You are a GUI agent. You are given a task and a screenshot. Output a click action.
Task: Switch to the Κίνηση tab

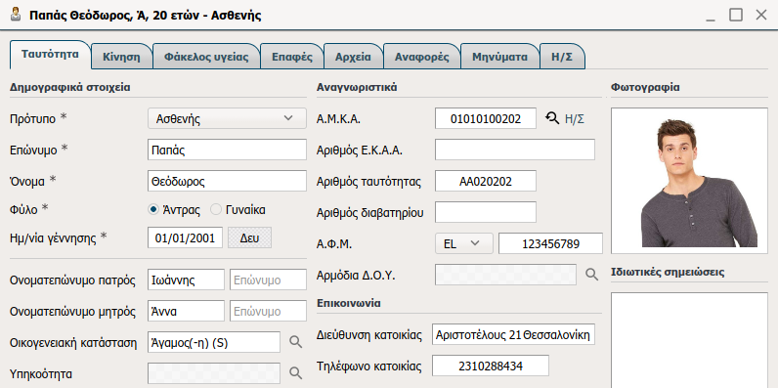click(x=121, y=57)
